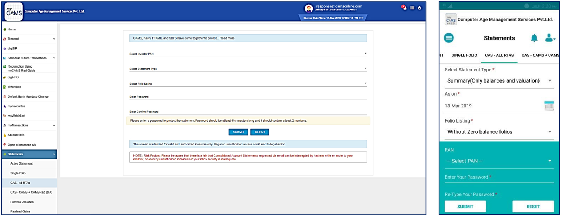Viewport: 562px width, 217px height.
Task: Click the Enter Password field
Action: [x=248, y=97]
